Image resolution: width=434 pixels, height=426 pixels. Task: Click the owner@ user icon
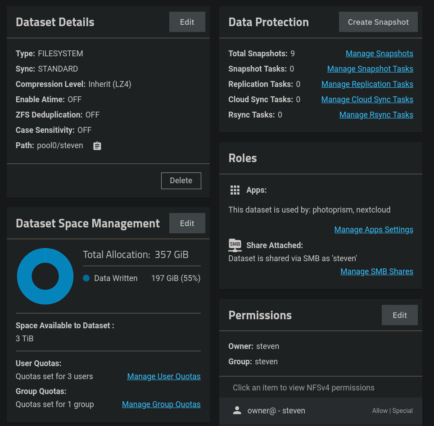coord(237,411)
